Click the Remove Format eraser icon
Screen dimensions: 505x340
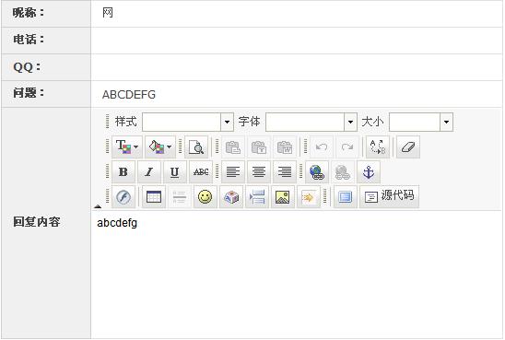click(408, 147)
